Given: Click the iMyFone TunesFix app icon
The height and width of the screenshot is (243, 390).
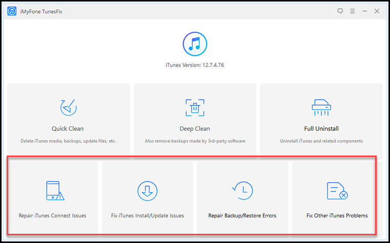Looking at the screenshot, I should pyautogui.click(x=12, y=10).
